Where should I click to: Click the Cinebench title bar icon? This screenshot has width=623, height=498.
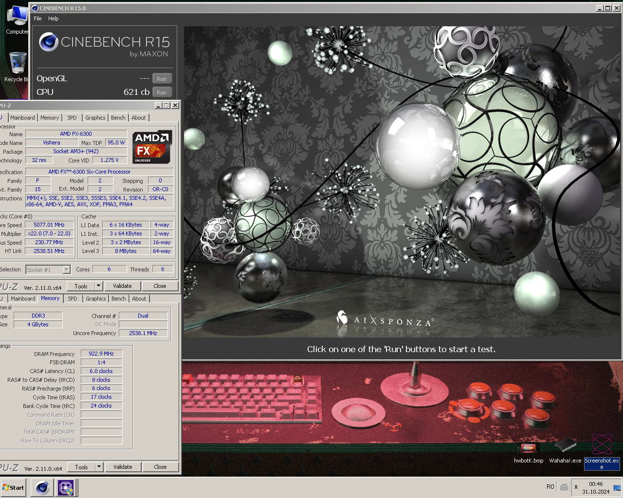coord(35,8)
